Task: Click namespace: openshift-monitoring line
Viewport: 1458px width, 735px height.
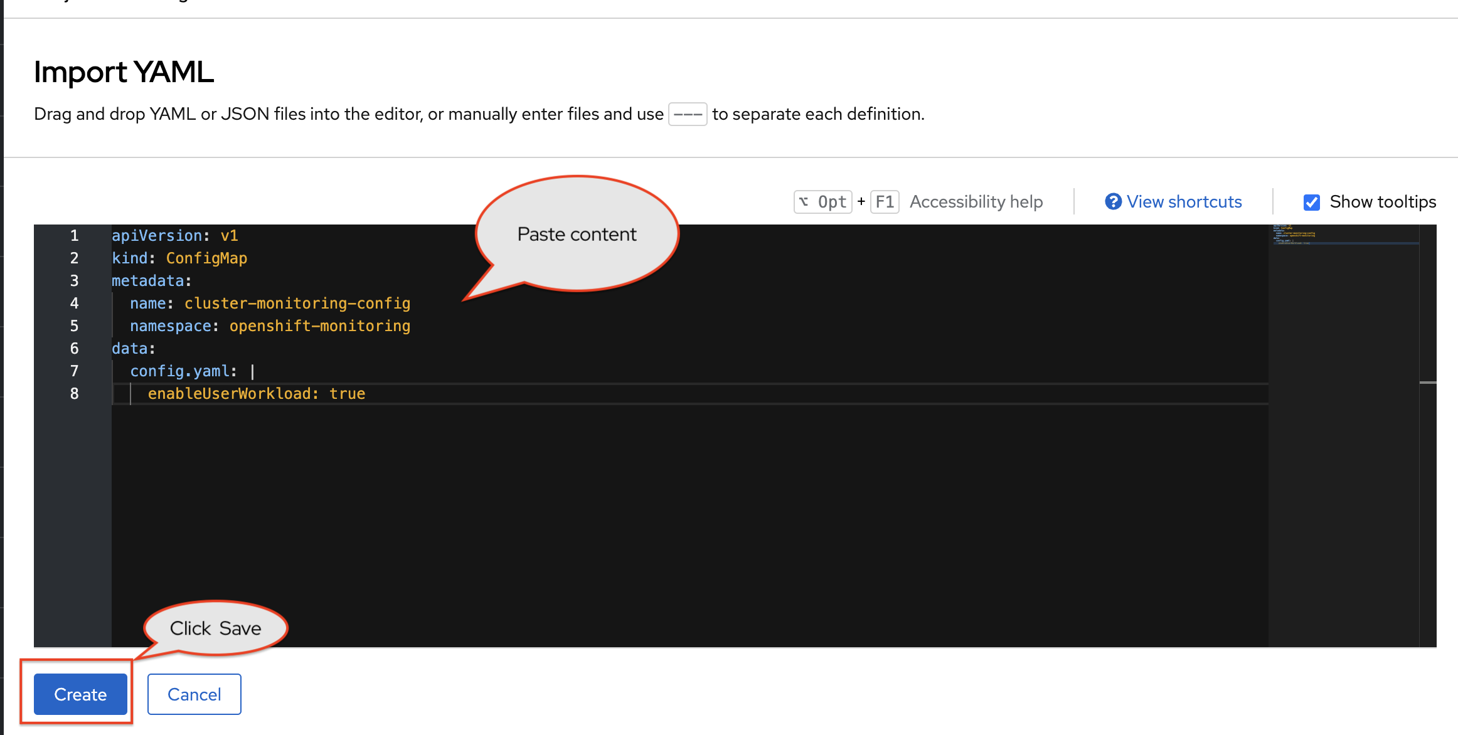Action: [x=270, y=325]
